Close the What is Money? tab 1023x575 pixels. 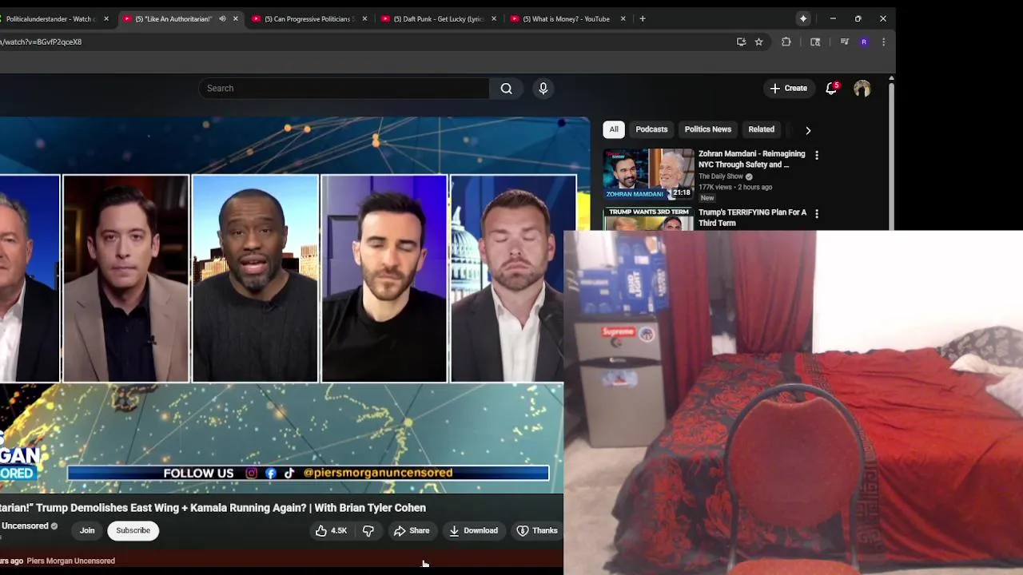click(x=623, y=18)
